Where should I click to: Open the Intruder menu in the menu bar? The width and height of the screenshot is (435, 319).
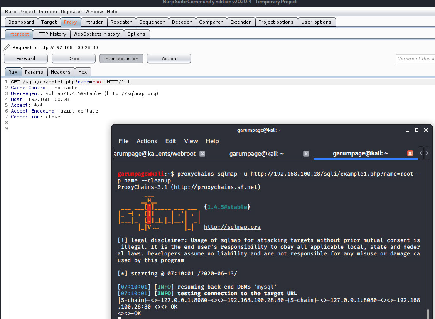tap(48, 12)
